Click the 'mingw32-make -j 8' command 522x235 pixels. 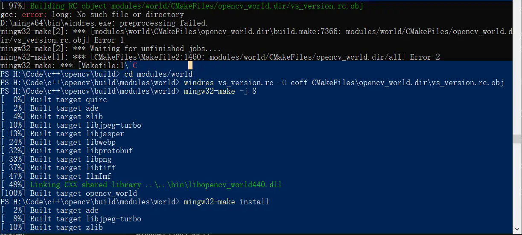220,91
